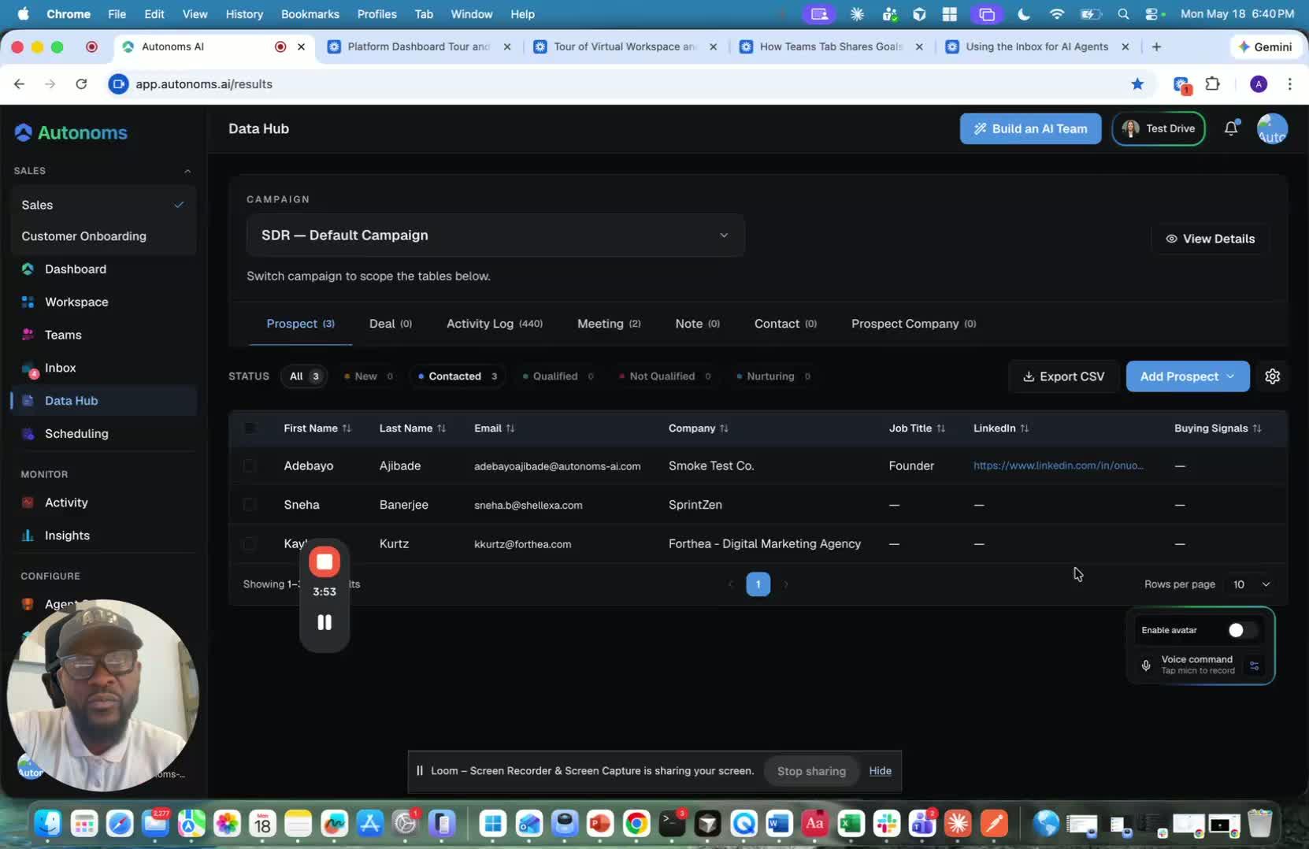Click the Activity monitor icon
The width and height of the screenshot is (1309, 849).
pyautogui.click(x=28, y=502)
